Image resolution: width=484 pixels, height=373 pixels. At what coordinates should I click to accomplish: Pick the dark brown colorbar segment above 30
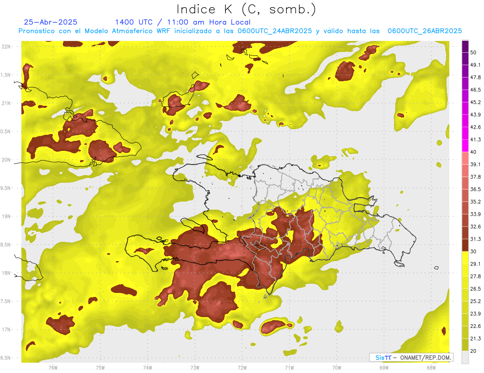(x=465, y=245)
